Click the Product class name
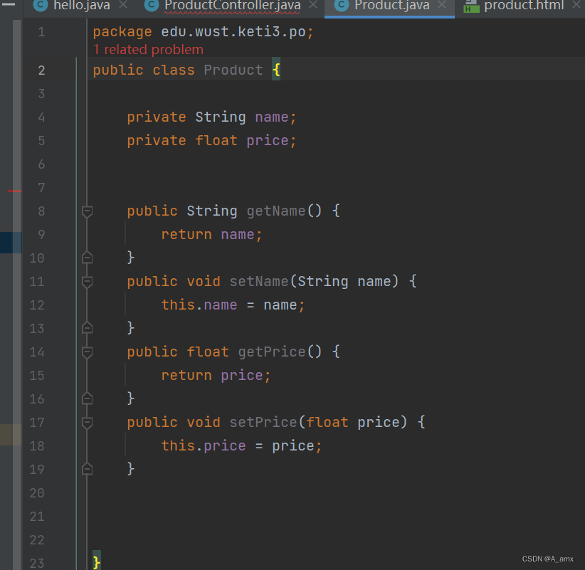The height and width of the screenshot is (570, 585). click(233, 70)
